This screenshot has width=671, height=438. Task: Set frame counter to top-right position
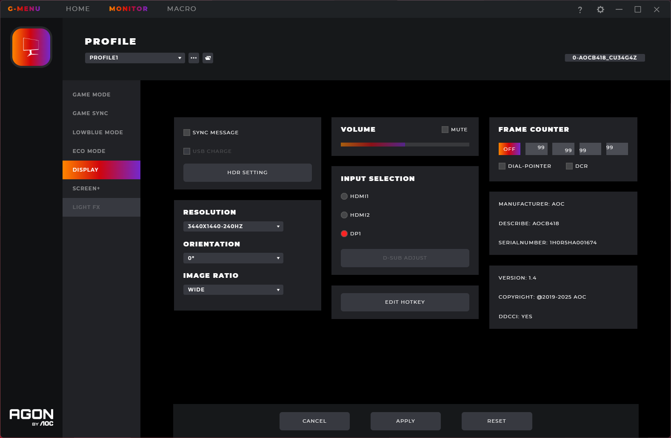point(537,149)
